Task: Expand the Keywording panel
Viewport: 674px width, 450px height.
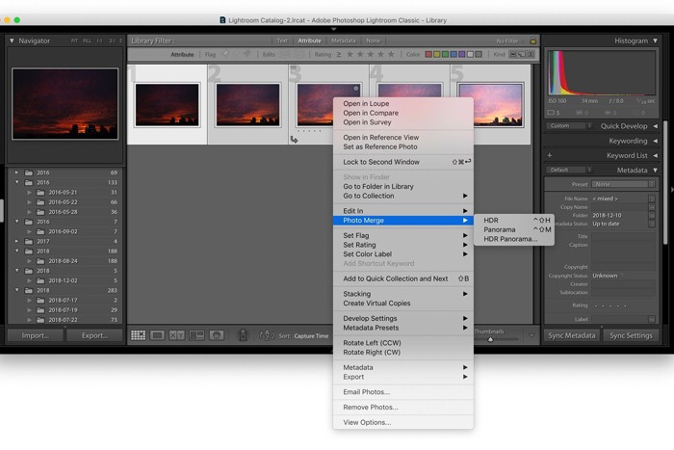Action: point(656,141)
